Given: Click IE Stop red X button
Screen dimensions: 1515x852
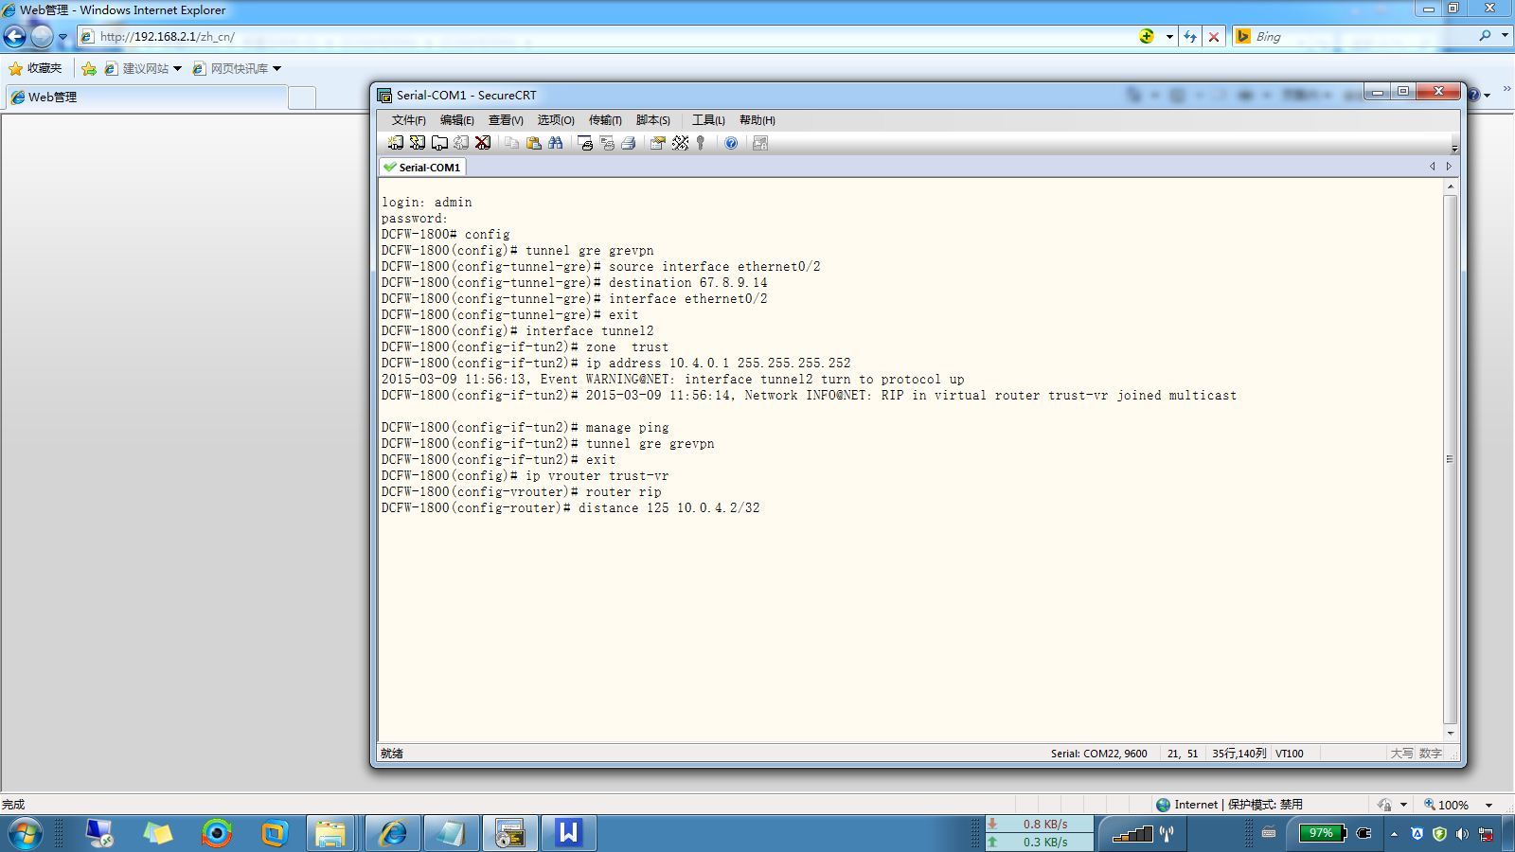Looking at the screenshot, I should (x=1214, y=37).
